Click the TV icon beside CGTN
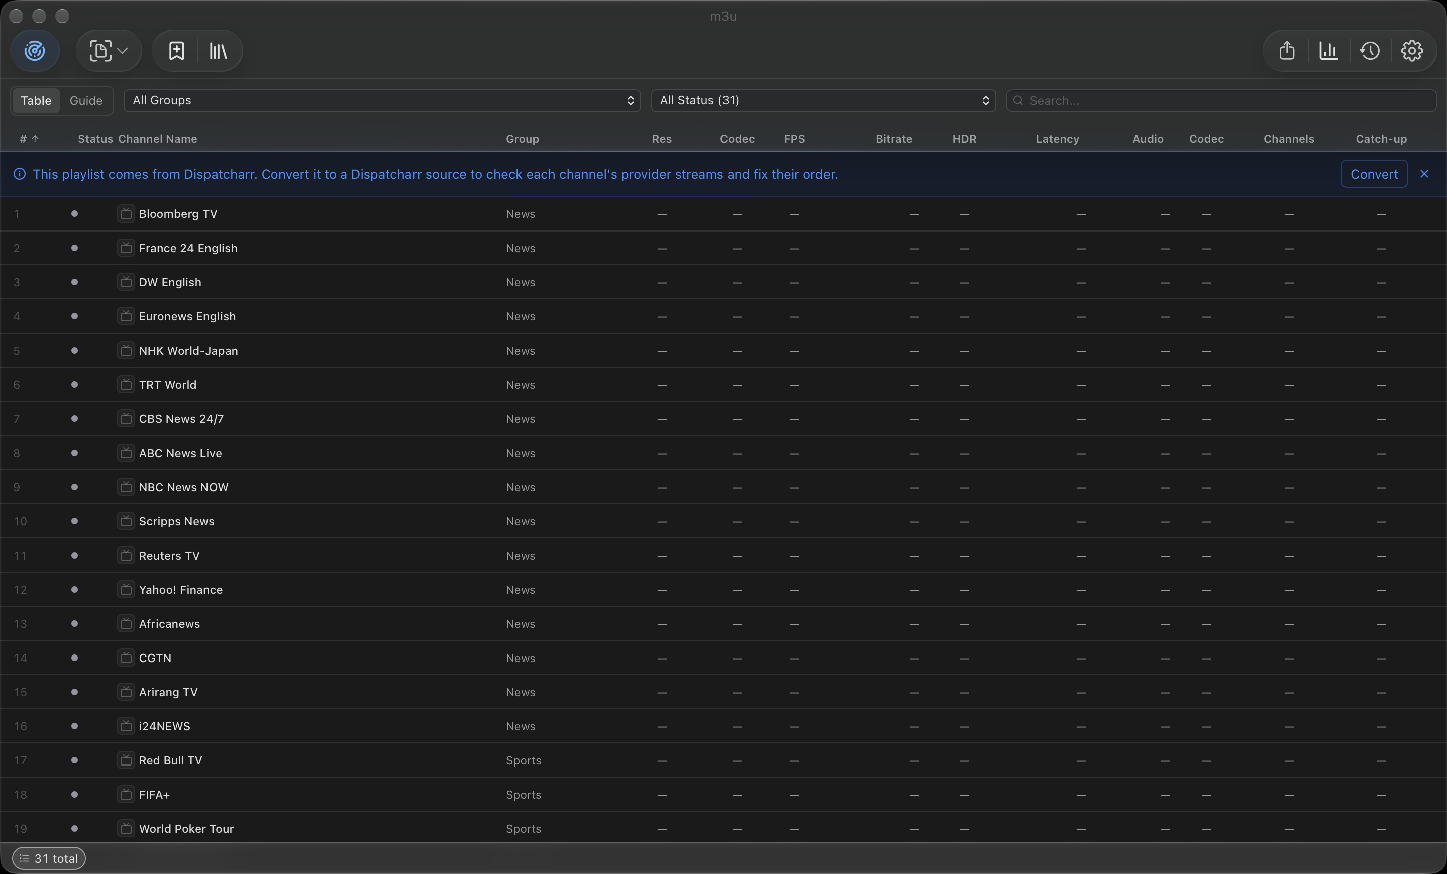This screenshot has height=874, width=1447. pyautogui.click(x=126, y=658)
